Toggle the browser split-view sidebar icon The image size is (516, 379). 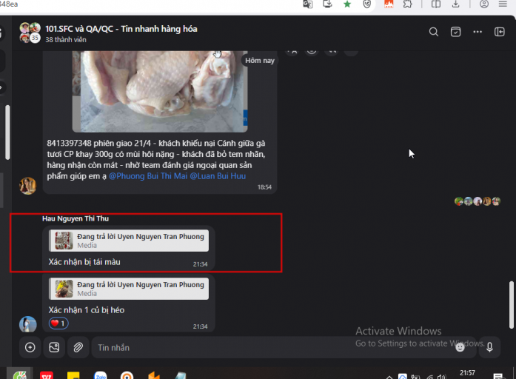[436, 4]
